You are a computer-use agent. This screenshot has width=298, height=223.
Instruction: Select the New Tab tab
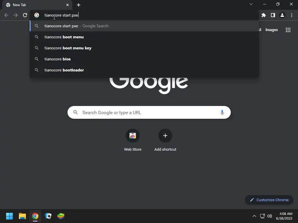pyautogui.click(x=37, y=5)
